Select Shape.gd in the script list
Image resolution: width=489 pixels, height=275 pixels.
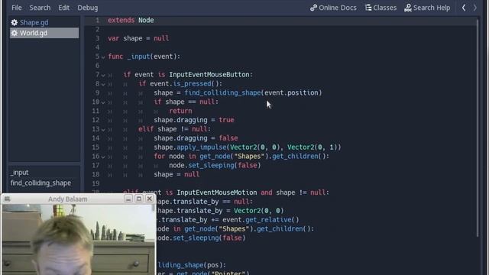click(44, 22)
